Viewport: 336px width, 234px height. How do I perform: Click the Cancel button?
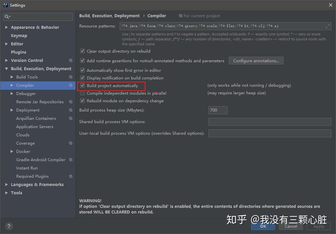click(291, 226)
